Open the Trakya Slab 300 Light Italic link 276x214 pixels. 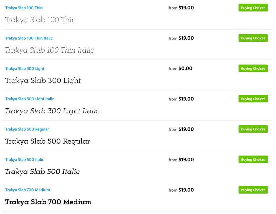pos(30,99)
